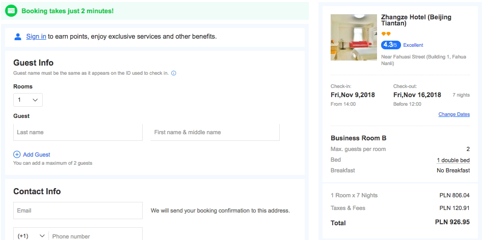Click the Before 12:00 check-out time

point(407,104)
